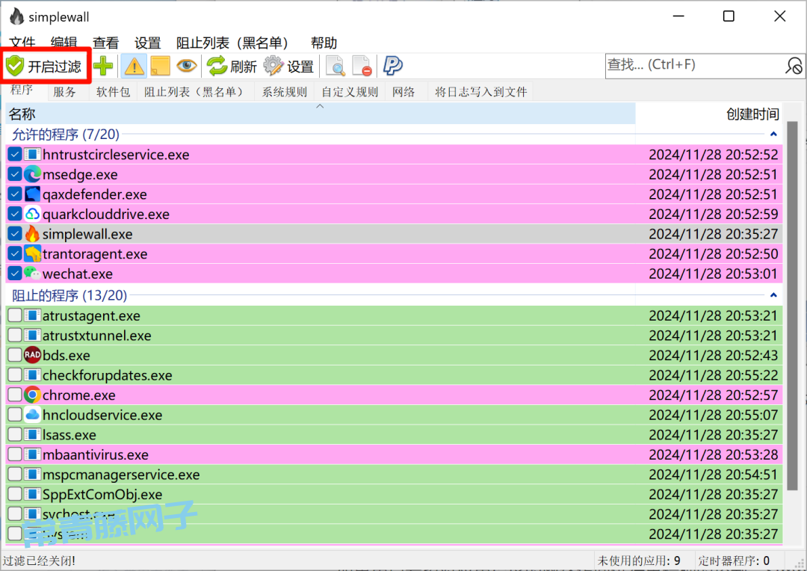Image resolution: width=807 pixels, height=571 pixels.
Task: Click the 开启过滤 button
Action: point(45,67)
